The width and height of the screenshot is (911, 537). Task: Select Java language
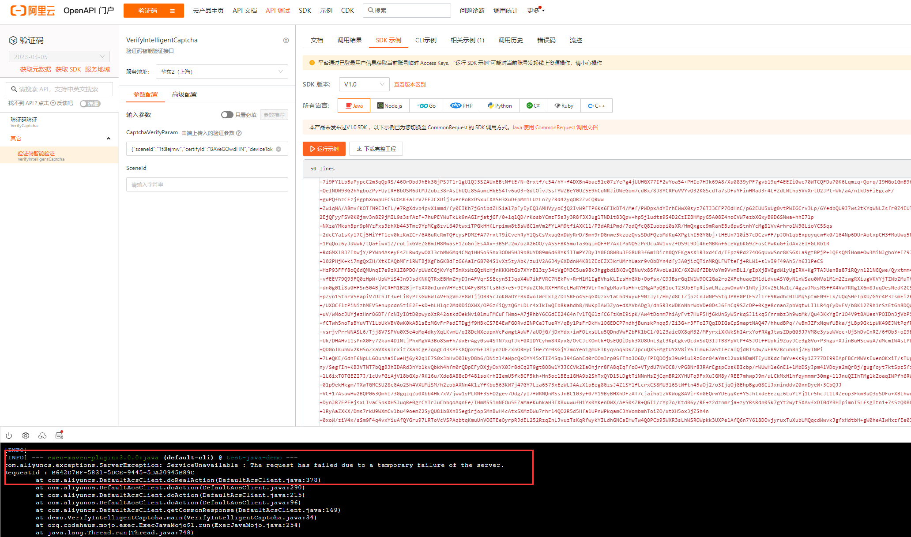[354, 106]
